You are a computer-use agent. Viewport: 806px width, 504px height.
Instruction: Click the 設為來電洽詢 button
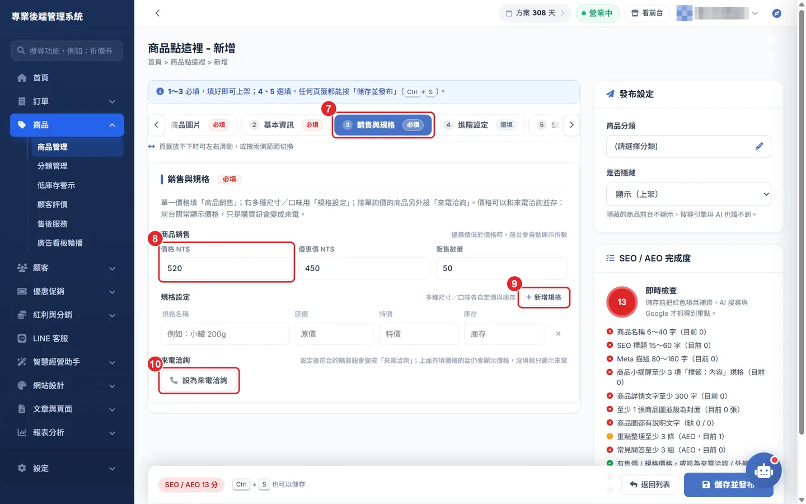tap(199, 380)
